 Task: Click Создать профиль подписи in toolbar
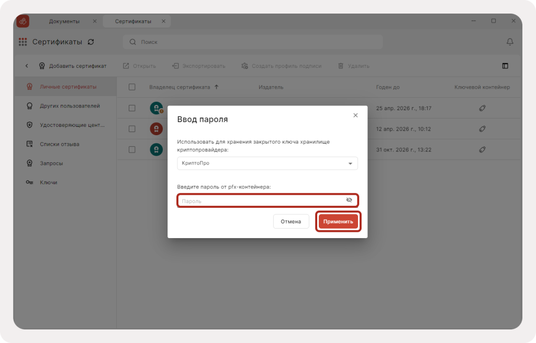[281, 66]
